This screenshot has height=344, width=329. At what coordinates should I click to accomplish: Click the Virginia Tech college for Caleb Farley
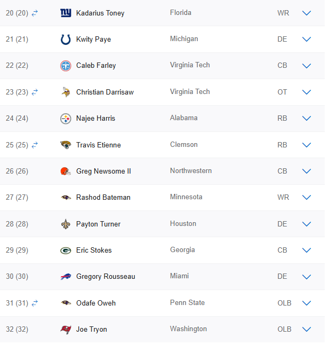tap(190, 65)
